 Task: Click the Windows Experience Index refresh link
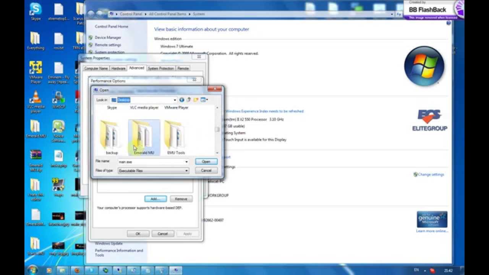coord(265,111)
